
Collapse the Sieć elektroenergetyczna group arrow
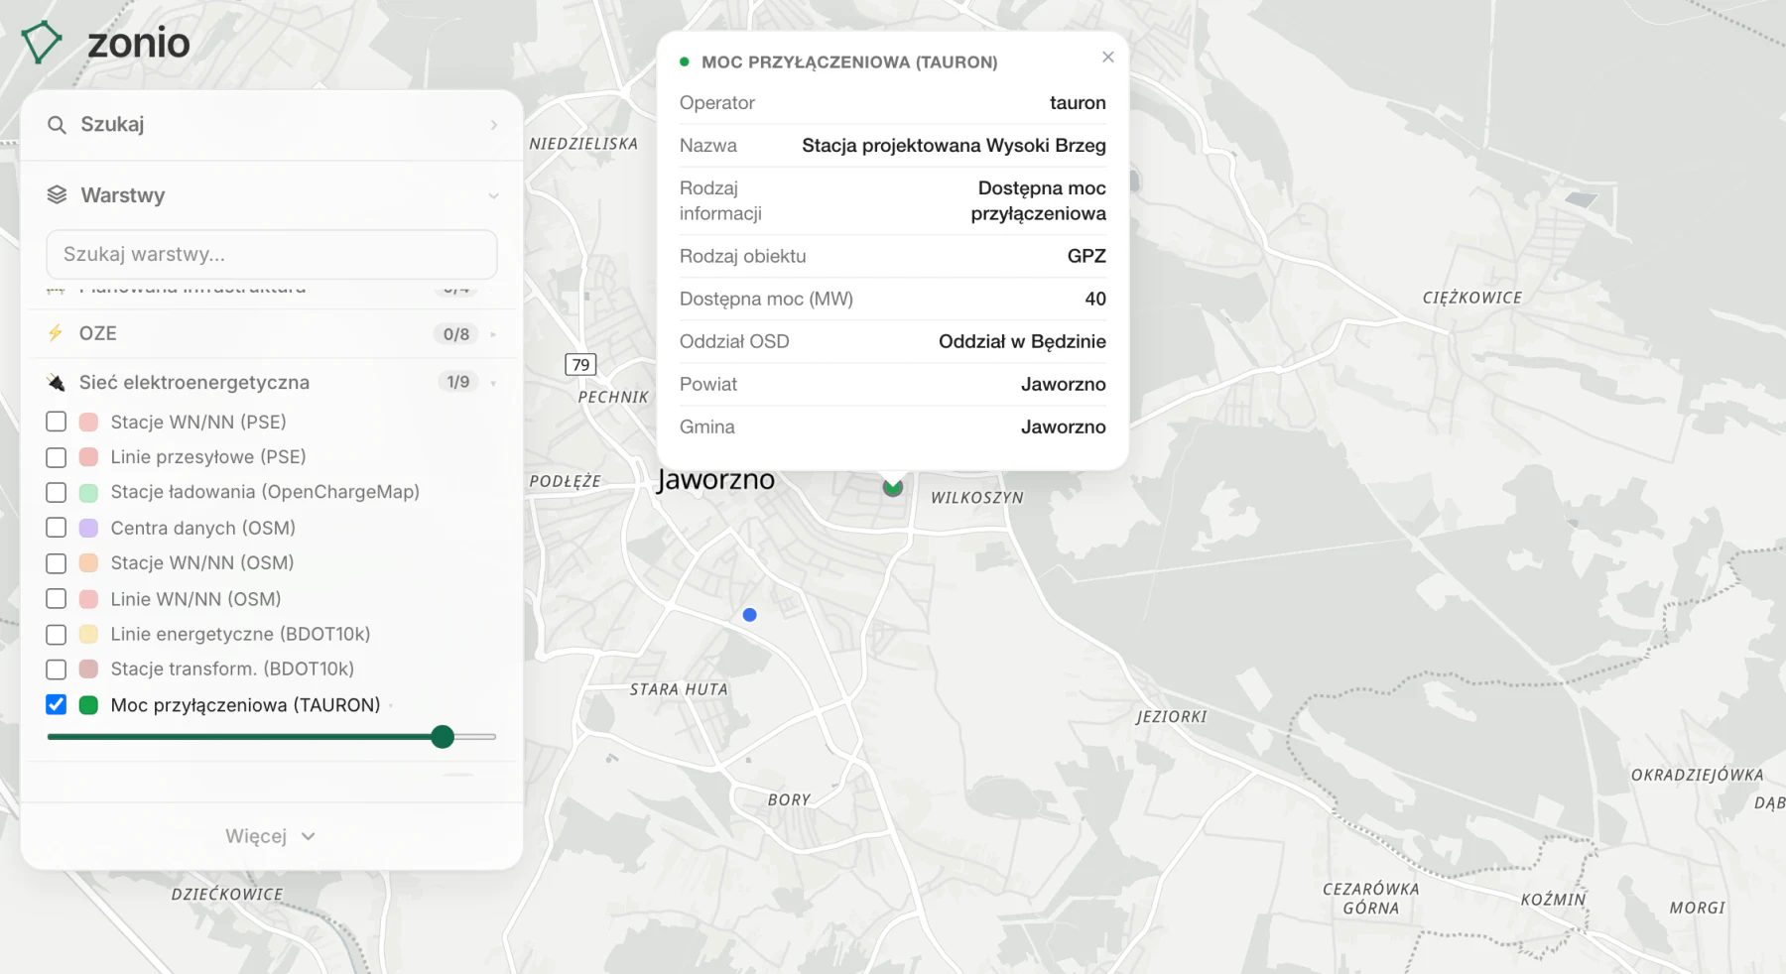(493, 383)
